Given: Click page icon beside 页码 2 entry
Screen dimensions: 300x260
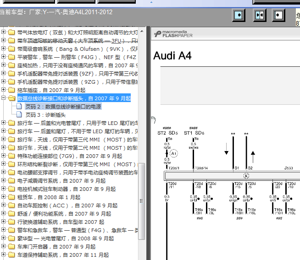Looking at the screenshot, I should coord(19,106).
